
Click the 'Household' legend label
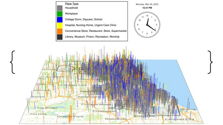(x=71, y=8)
